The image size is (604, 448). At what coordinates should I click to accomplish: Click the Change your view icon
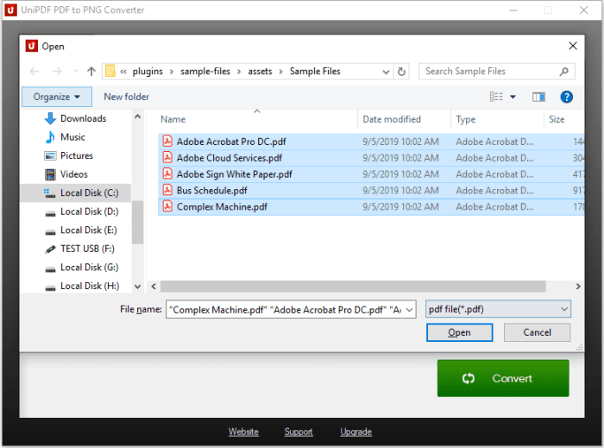coord(496,98)
